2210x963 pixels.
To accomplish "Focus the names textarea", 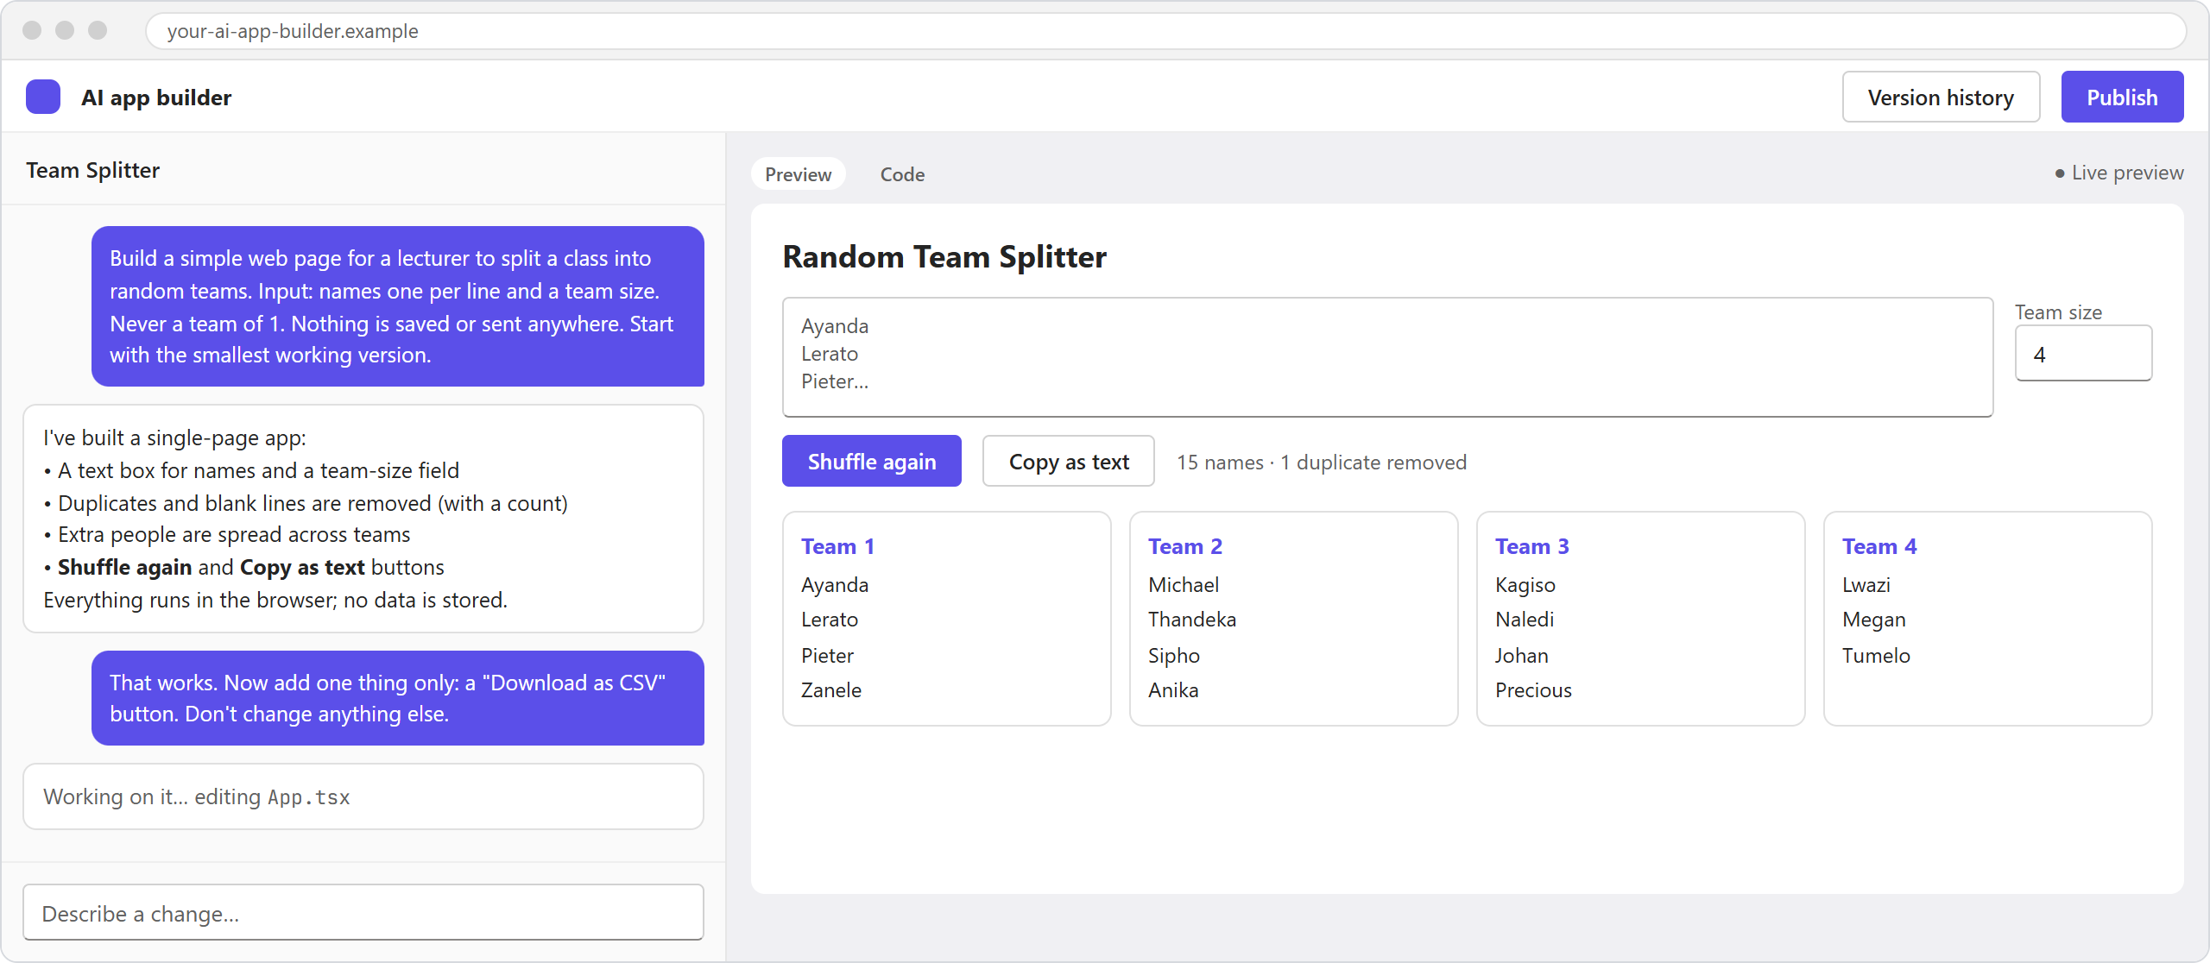I will [1387, 357].
